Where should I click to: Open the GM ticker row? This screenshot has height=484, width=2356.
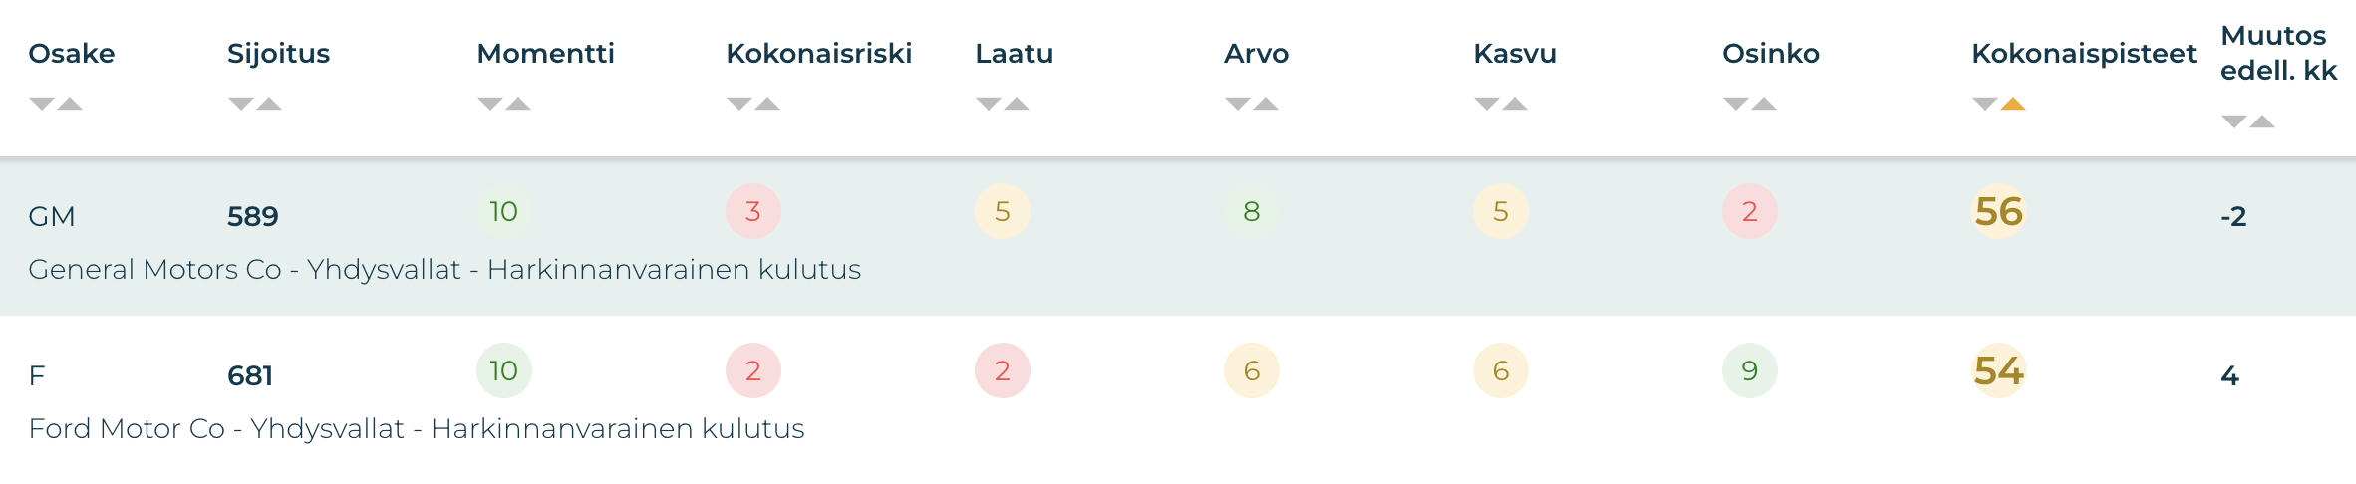[x=52, y=216]
